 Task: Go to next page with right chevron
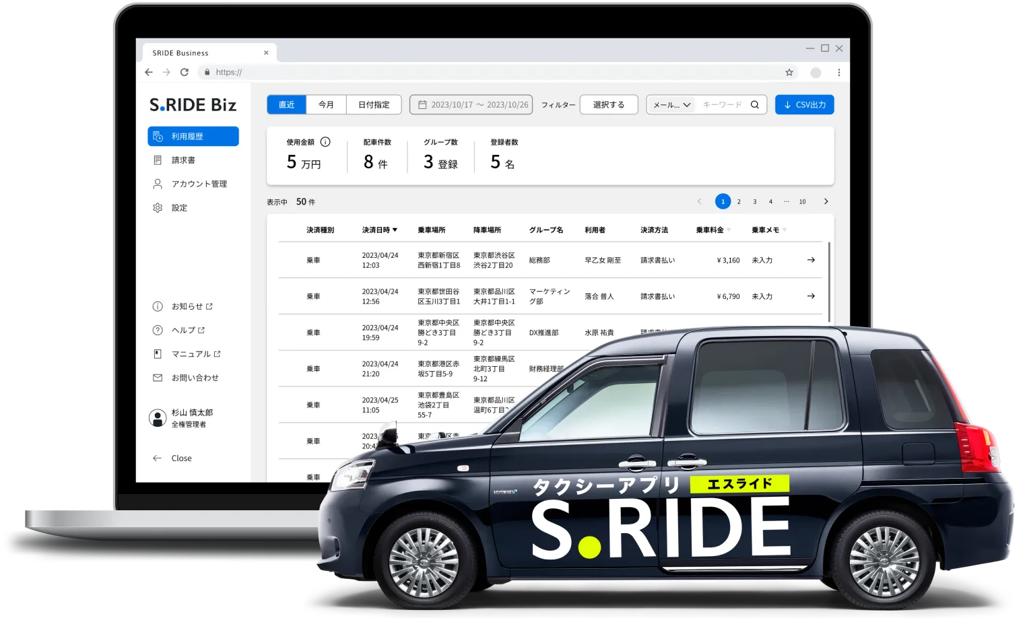click(x=826, y=201)
